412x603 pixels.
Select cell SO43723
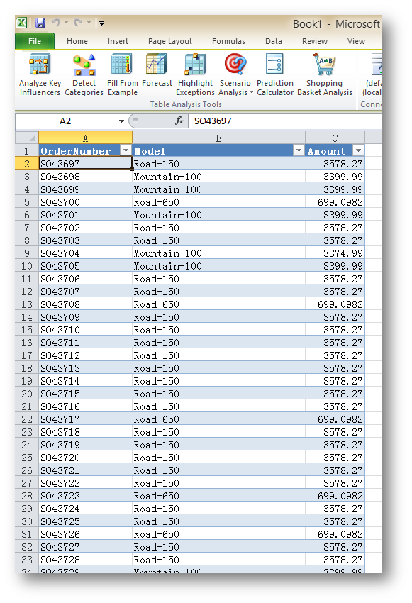85,496
